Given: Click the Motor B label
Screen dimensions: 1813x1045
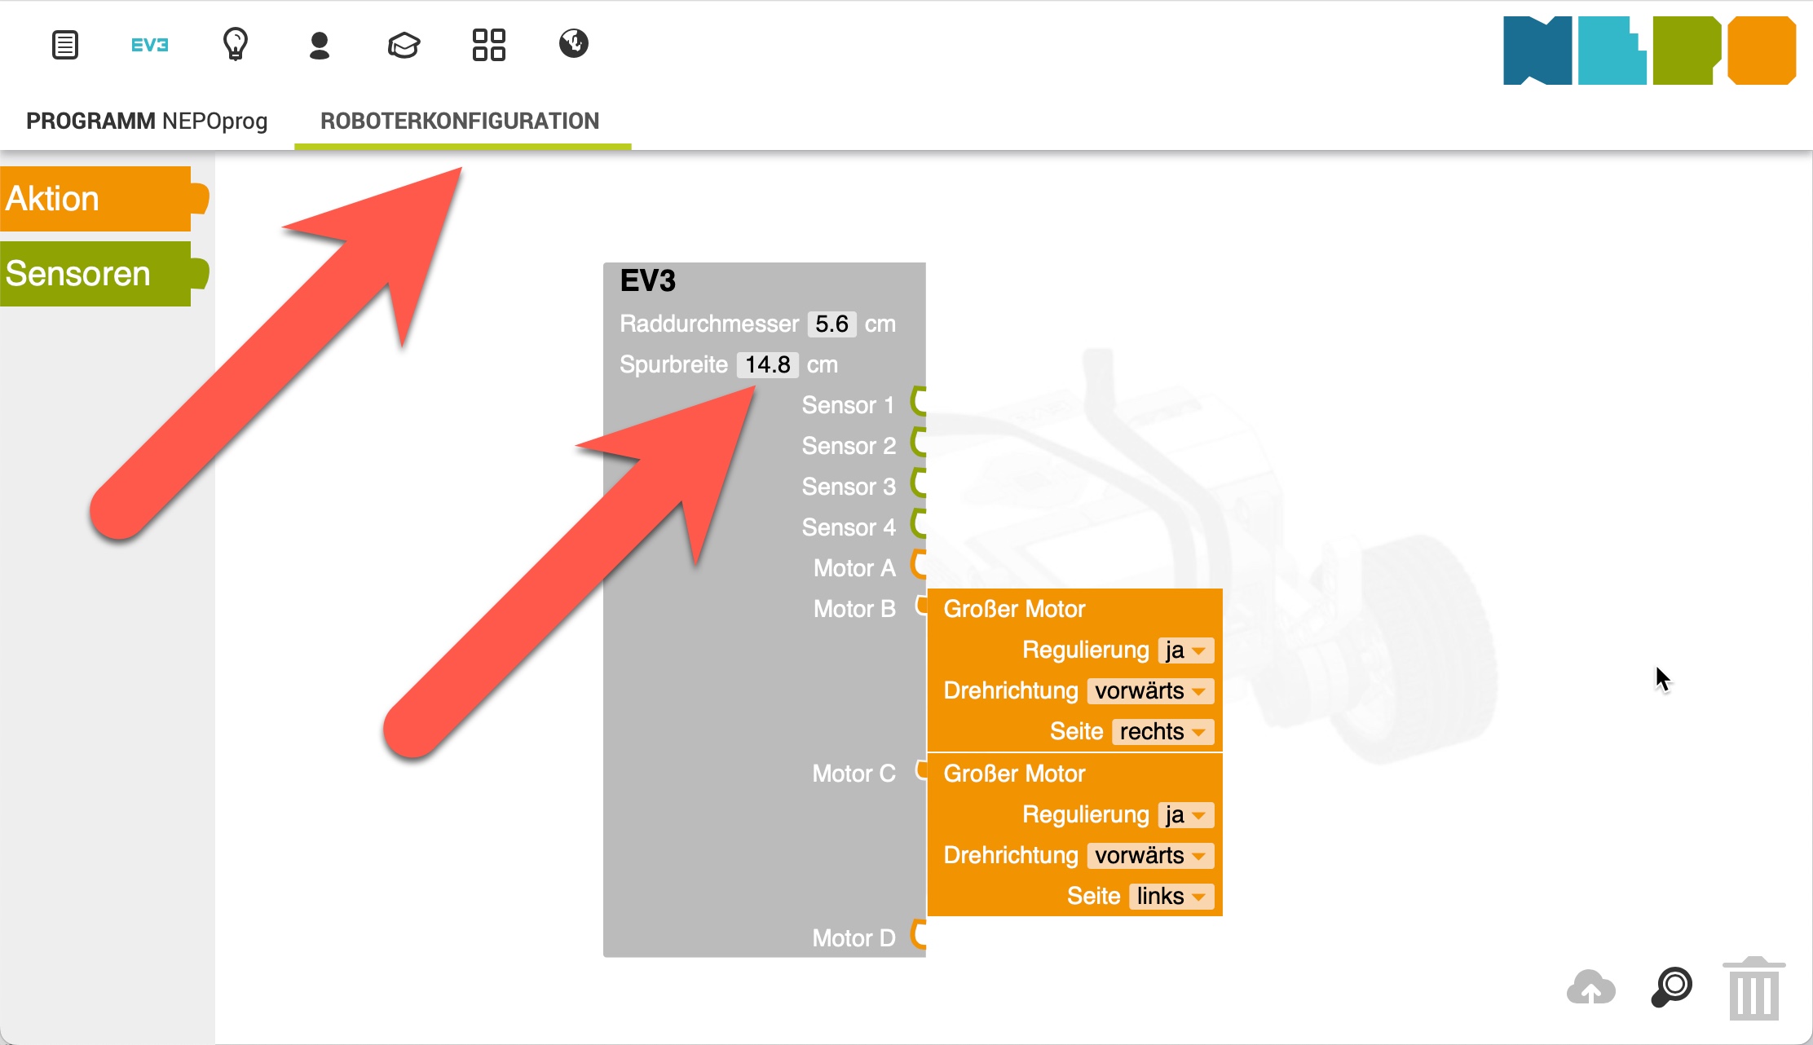Looking at the screenshot, I should [854, 609].
